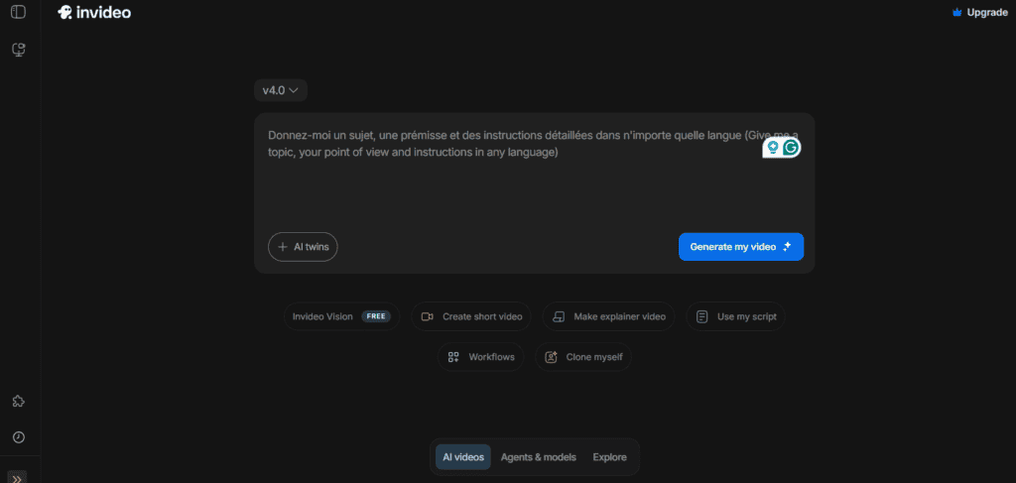The height and width of the screenshot is (483, 1016).
Task: Click the lightbulb suggestion icon
Action: click(x=772, y=148)
